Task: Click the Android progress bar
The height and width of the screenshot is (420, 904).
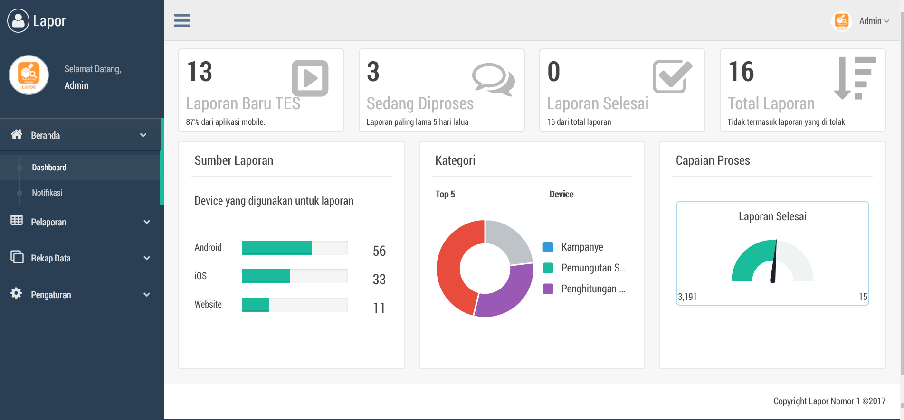Action: pyautogui.click(x=295, y=248)
